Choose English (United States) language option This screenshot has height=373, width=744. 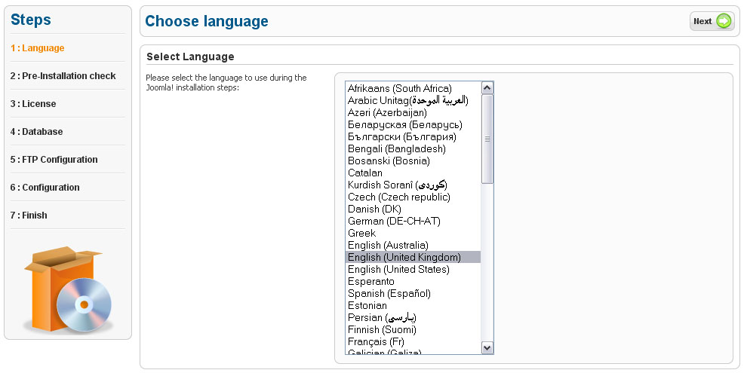[398, 270]
